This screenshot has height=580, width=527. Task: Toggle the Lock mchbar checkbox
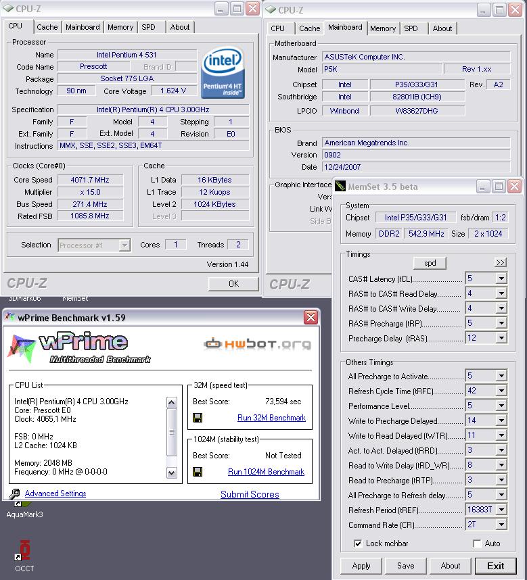click(x=358, y=543)
